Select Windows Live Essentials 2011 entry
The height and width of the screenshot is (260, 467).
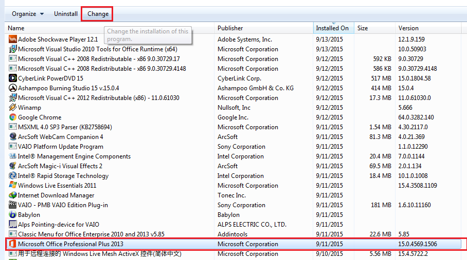click(57, 186)
